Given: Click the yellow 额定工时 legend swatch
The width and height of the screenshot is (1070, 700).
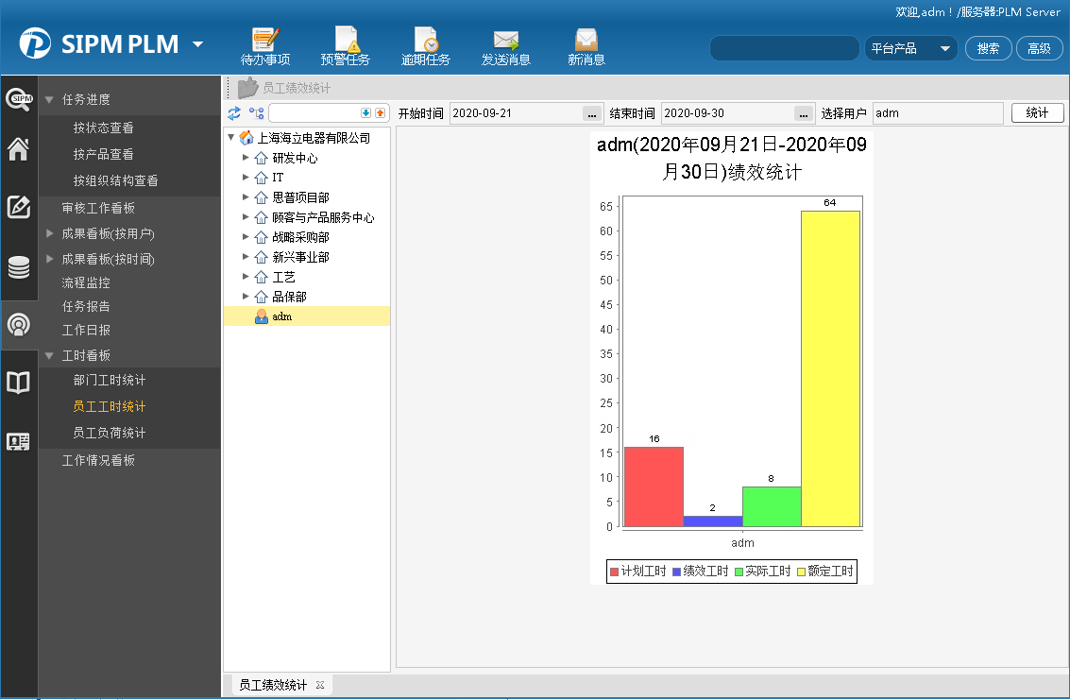Looking at the screenshot, I should click(802, 572).
